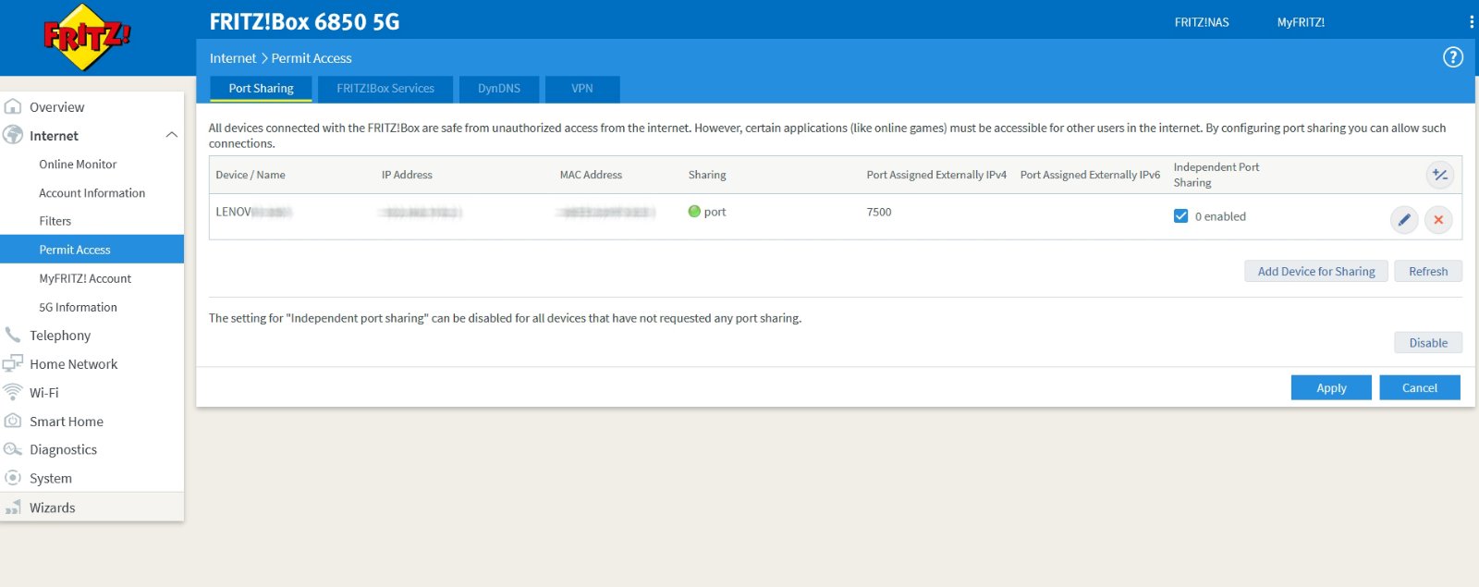1479x587 pixels.
Task: Click Port Assigned Externally IPv6 header
Action: coord(1090,175)
